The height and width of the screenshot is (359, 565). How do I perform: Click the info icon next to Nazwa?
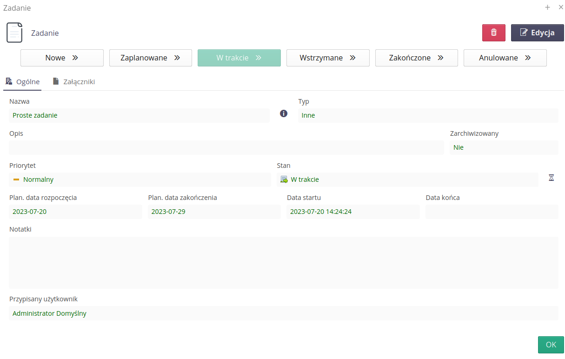pos(284,113)
